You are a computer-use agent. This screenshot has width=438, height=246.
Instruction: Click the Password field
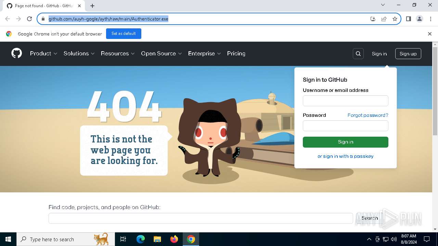pos(346,126)
